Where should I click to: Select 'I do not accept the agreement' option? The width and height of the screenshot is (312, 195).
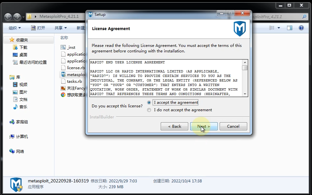click(x=149, y=110)
